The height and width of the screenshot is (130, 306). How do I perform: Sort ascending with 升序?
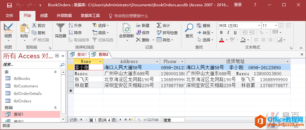tap(75, 26)
